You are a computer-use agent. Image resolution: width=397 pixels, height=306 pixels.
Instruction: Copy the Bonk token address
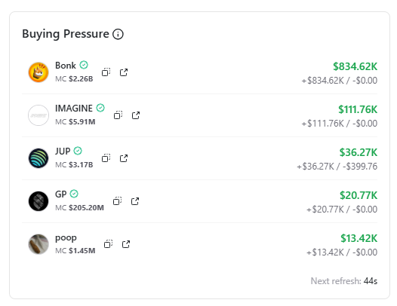[106, 72]
